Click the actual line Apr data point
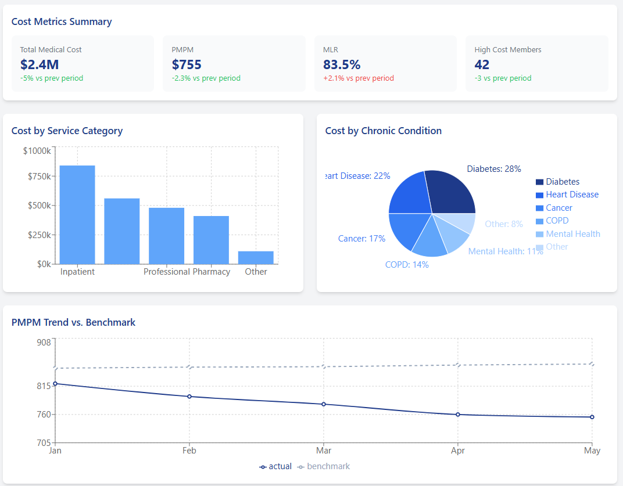 coord(458,415)
